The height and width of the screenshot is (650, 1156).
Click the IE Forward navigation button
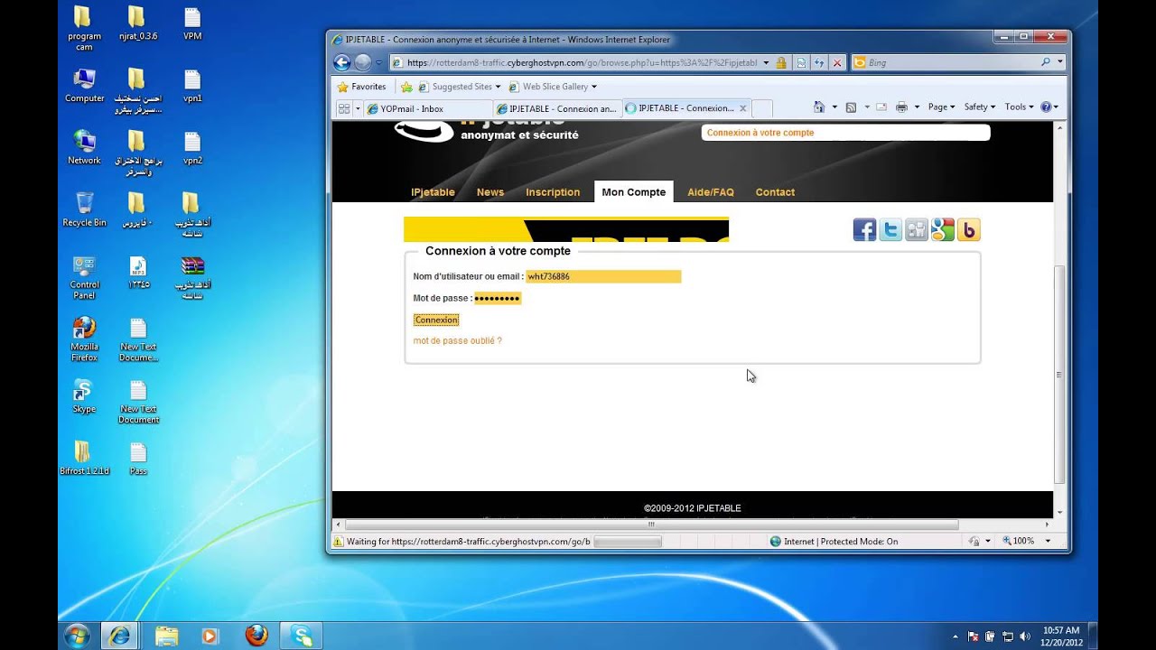(x=363, y=62)
